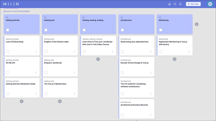Open the Eloquent JavaScript title
The image size is (216, 121).
point(53,63)
